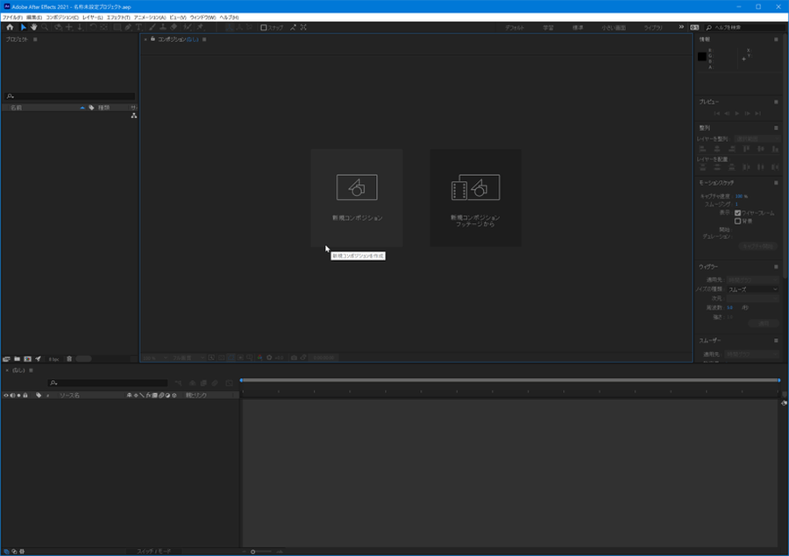Viewport: 789px width, 556px height.
Task: Enable the スナップ checkbox in the toolbar
Action: [264, 27]
